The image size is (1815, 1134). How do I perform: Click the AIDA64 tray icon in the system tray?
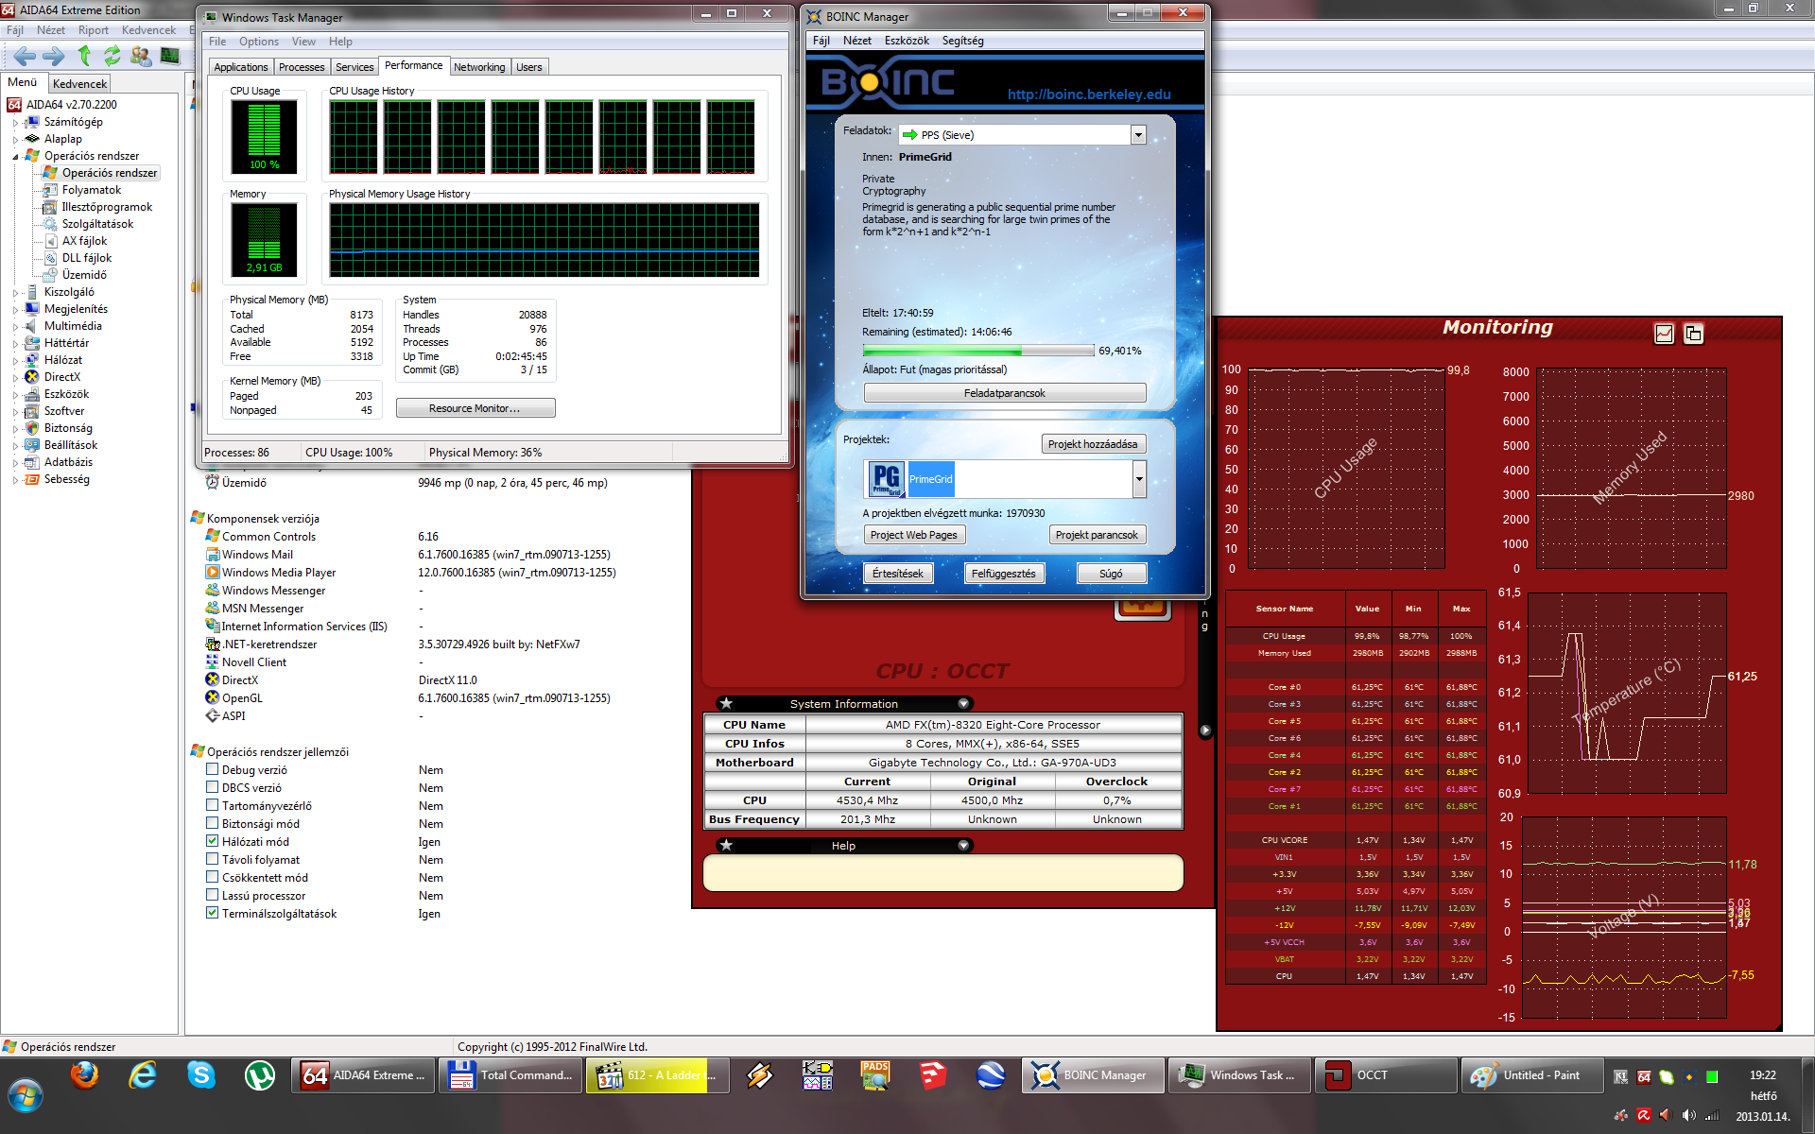[x=1644, y=1076]
